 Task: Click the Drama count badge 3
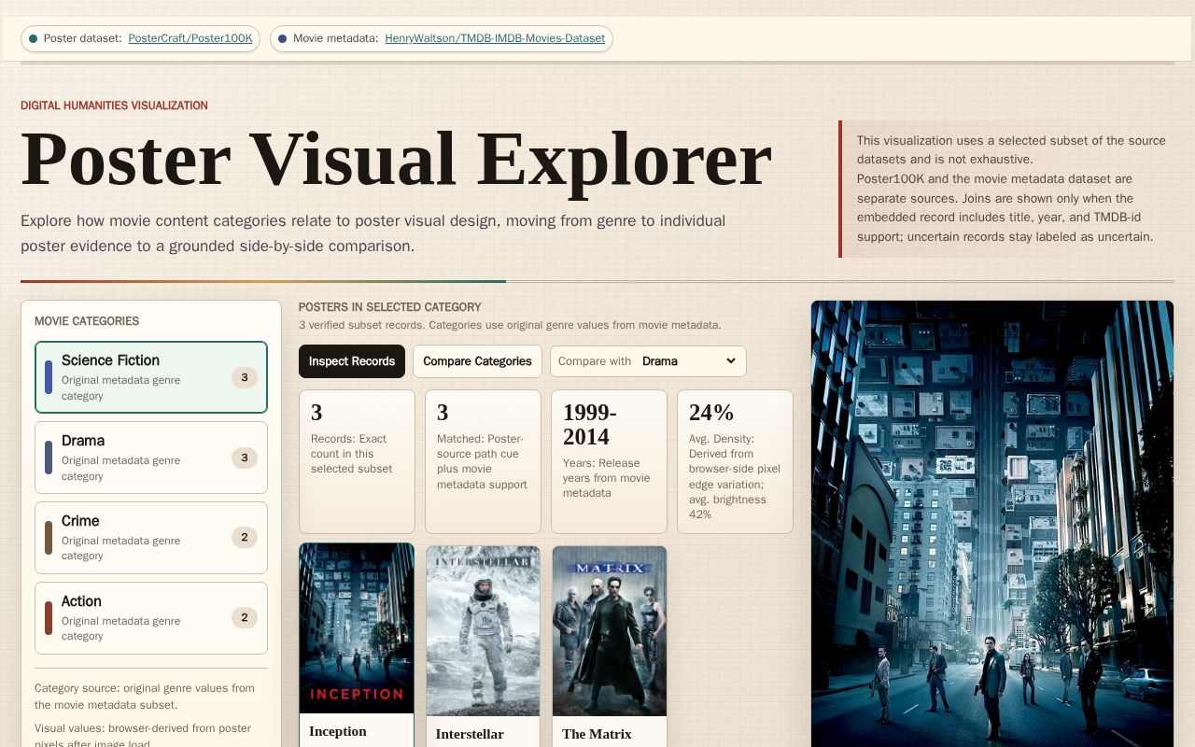245,458
